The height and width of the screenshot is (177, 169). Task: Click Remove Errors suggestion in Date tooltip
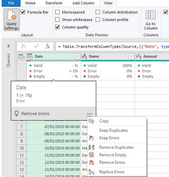pos(35,114)
